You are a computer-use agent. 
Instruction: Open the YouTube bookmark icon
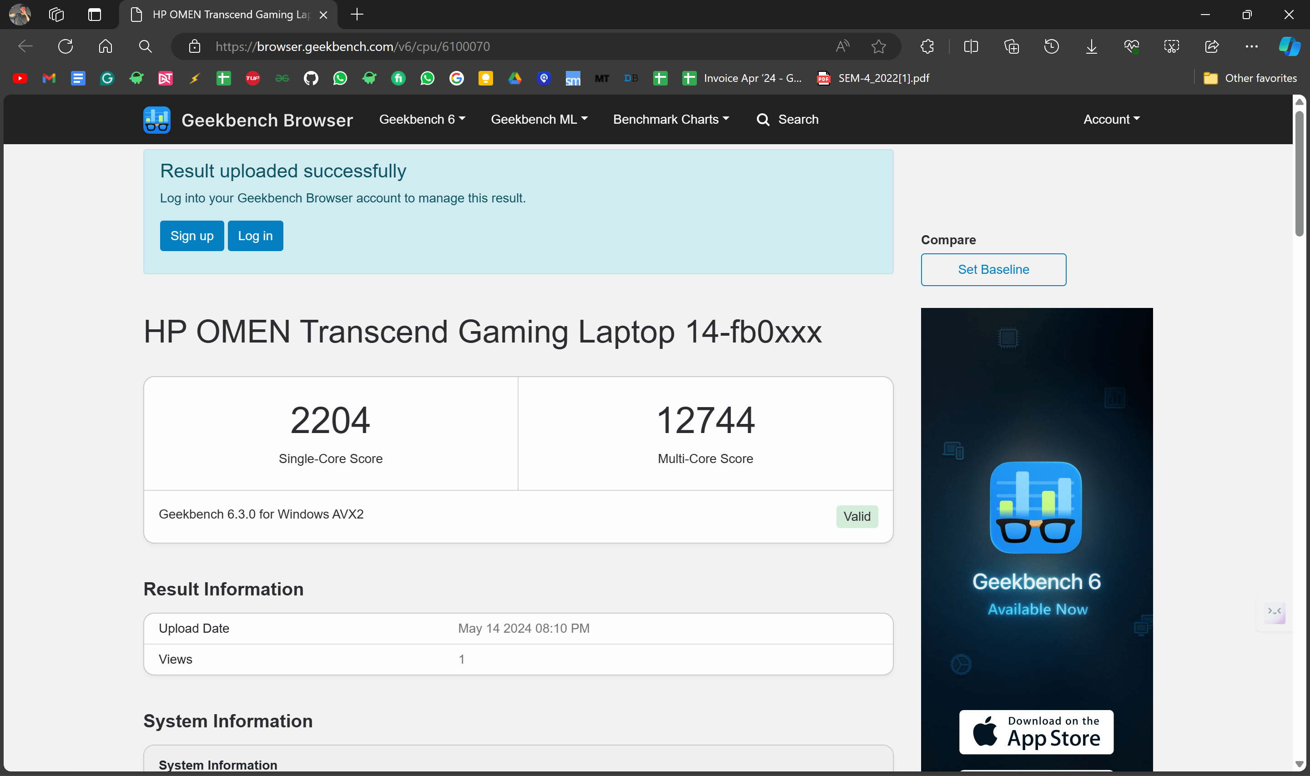point(20,78)
